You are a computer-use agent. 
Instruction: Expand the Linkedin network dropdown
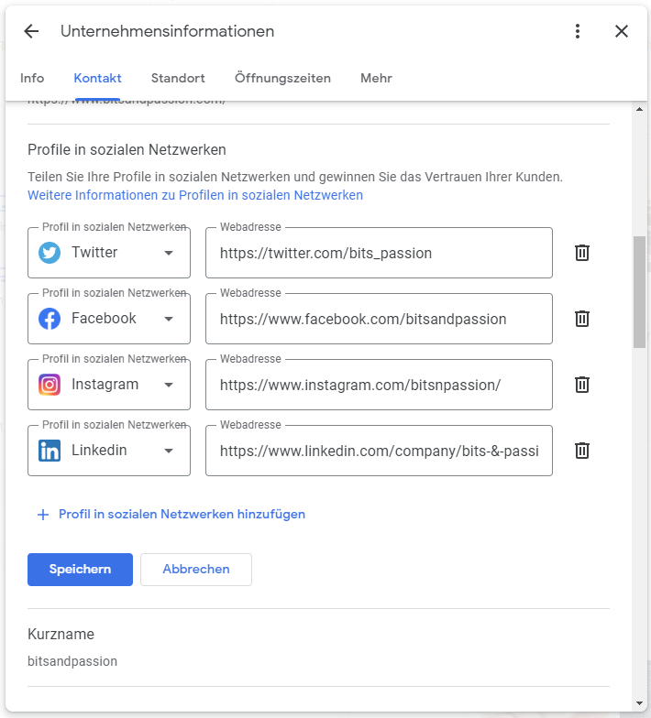[x=169, y=451]
